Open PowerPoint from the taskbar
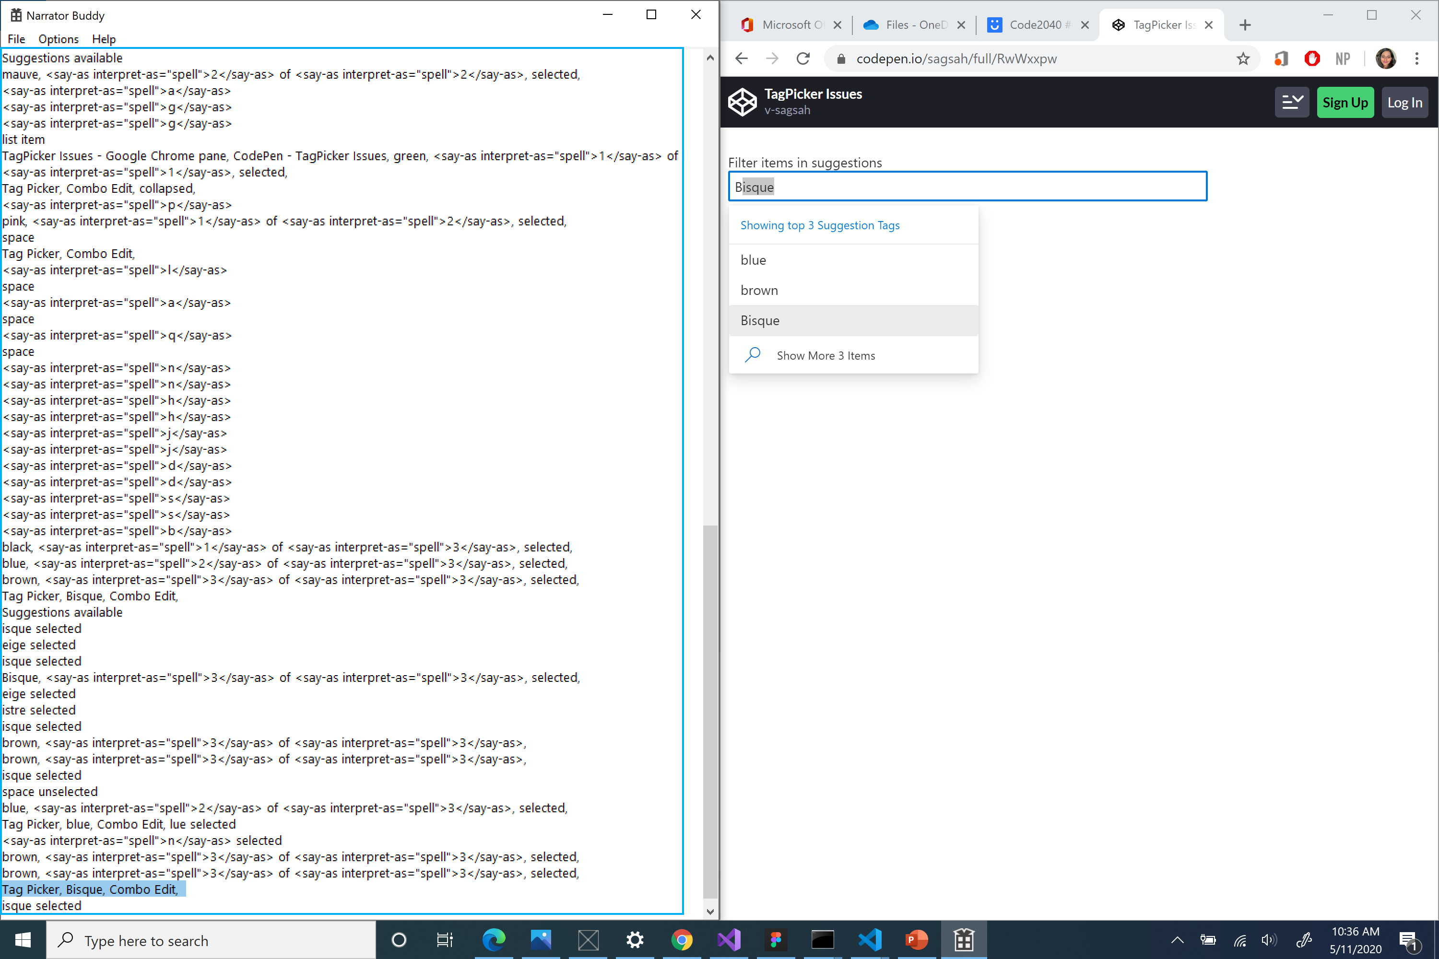This screenshot has height=959, width=1439. coord(917,940)
